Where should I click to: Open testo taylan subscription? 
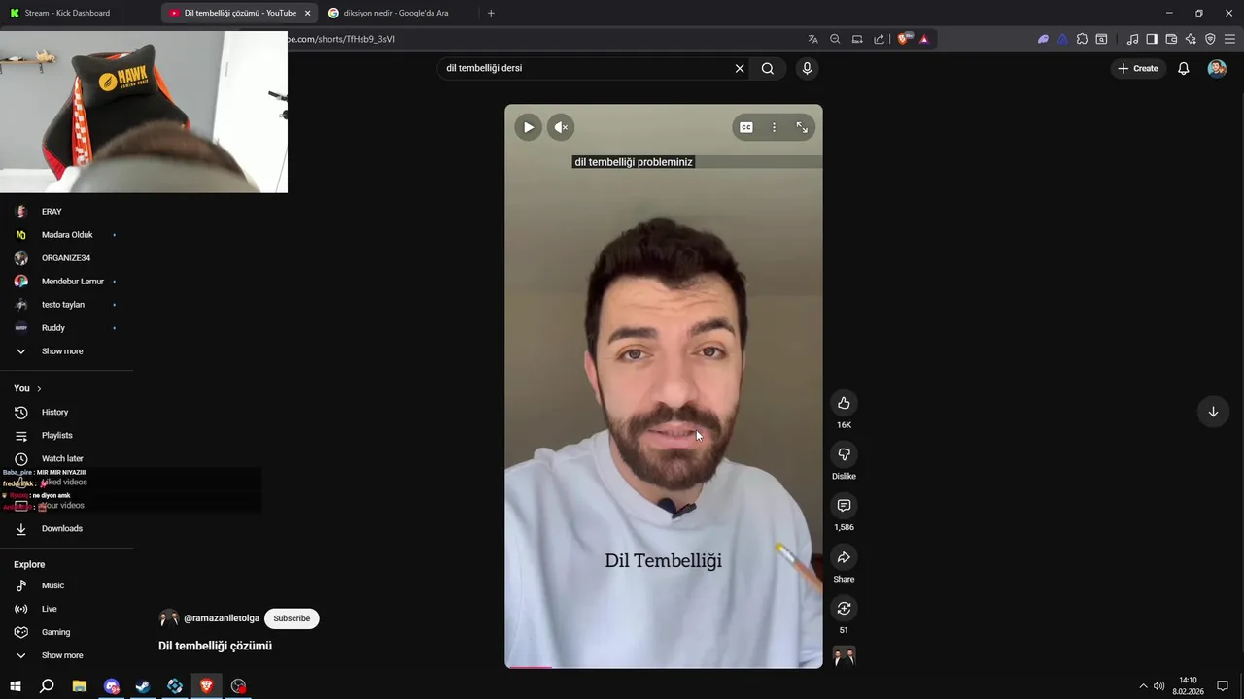(x=65, y=305)
